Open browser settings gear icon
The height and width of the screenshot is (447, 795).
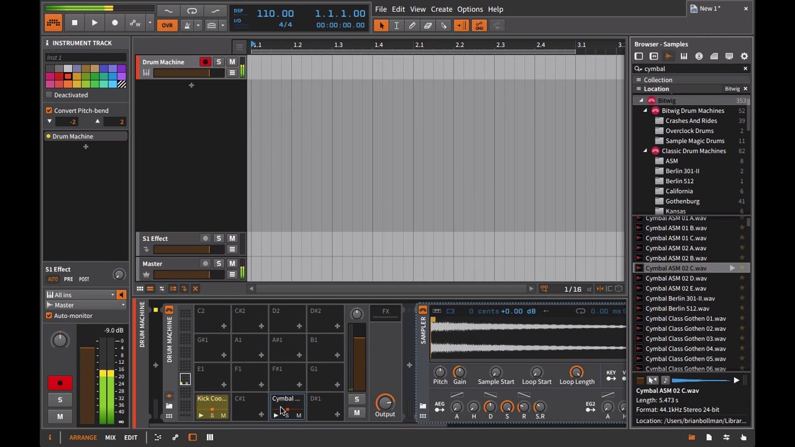click(x=744, y=56)
